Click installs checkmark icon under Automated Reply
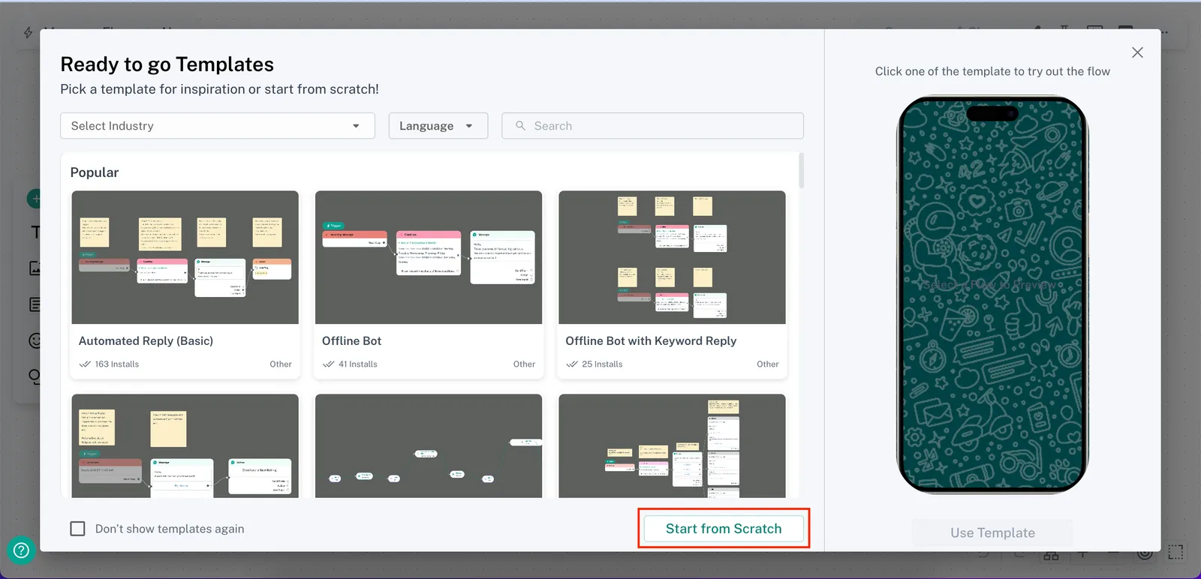 coord(85,364)
